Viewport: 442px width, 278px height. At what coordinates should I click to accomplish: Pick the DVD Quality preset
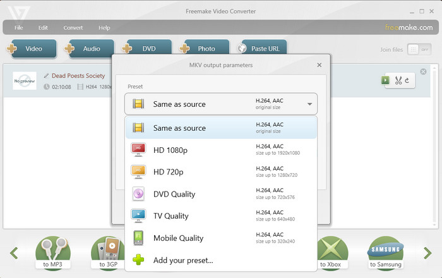click(x=221, y=194)
